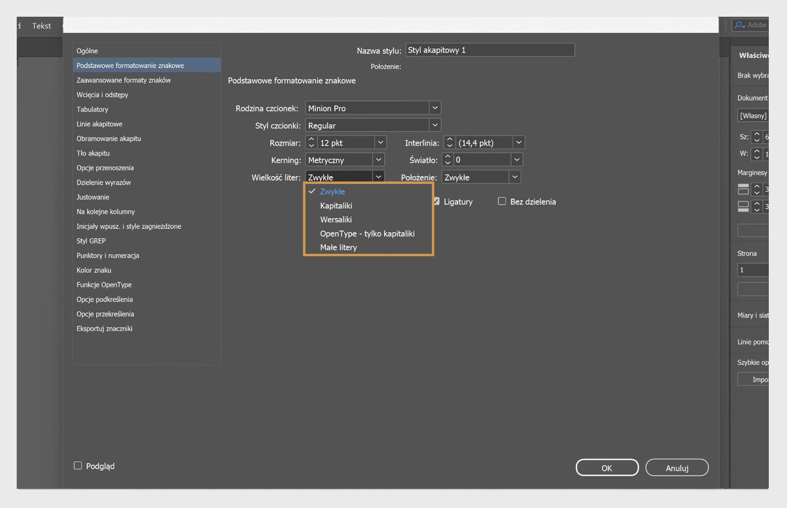Enable the Podgląd preview checkbox
This screenshot has width=787, height=508.
[78, 466]
